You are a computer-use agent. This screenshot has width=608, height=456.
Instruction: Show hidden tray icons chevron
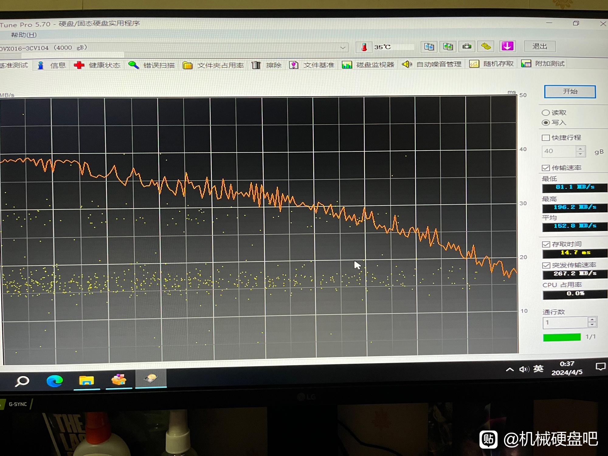(x=510, y=370)
